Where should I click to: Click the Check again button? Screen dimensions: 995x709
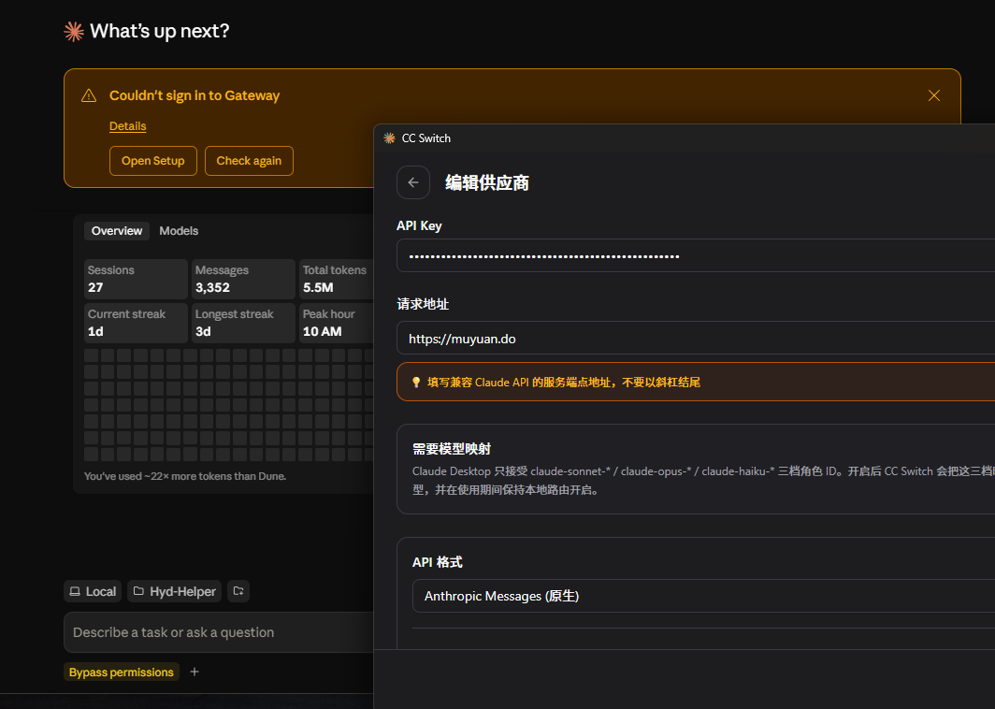tap(249, 161)
